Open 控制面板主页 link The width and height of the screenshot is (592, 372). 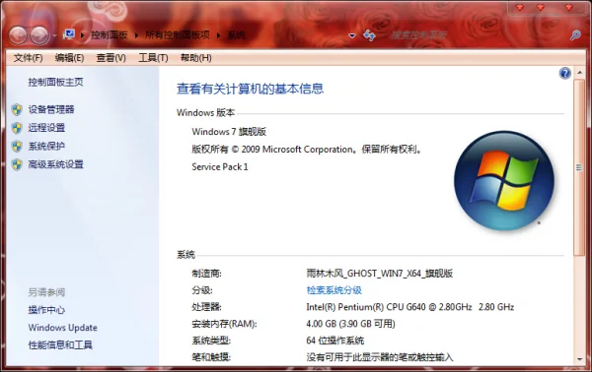point(56,82)
